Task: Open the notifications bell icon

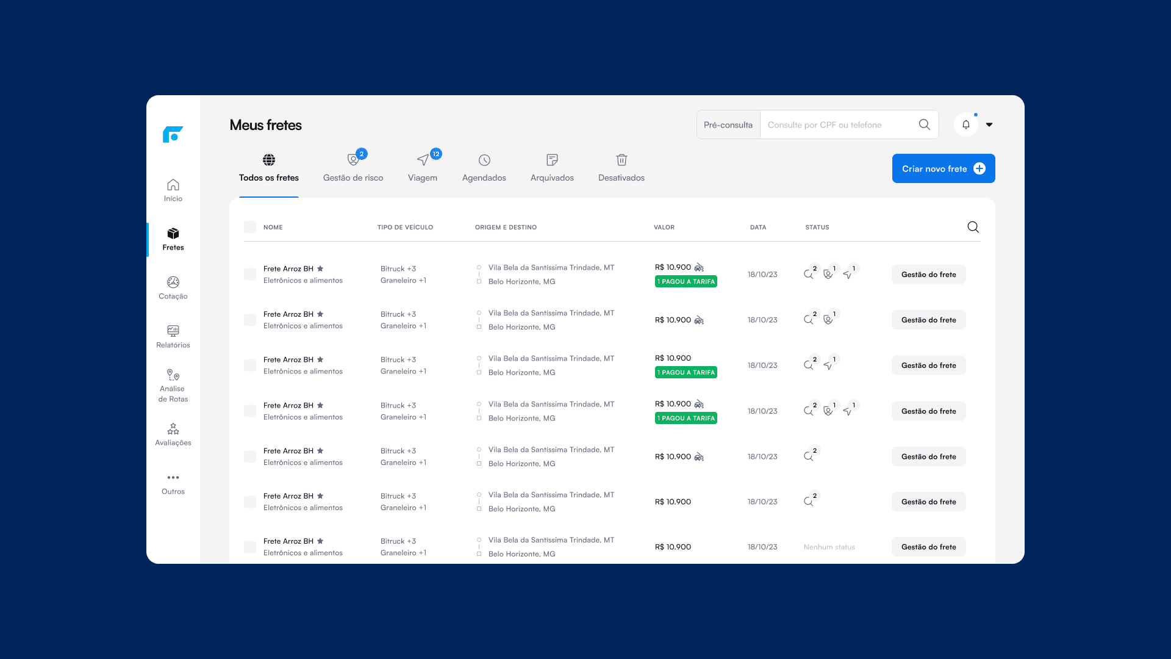Action: pyautogui.click(x=966, y=124)
